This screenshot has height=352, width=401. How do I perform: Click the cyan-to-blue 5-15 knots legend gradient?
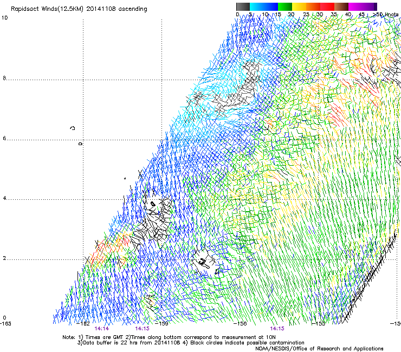(264, 6)
